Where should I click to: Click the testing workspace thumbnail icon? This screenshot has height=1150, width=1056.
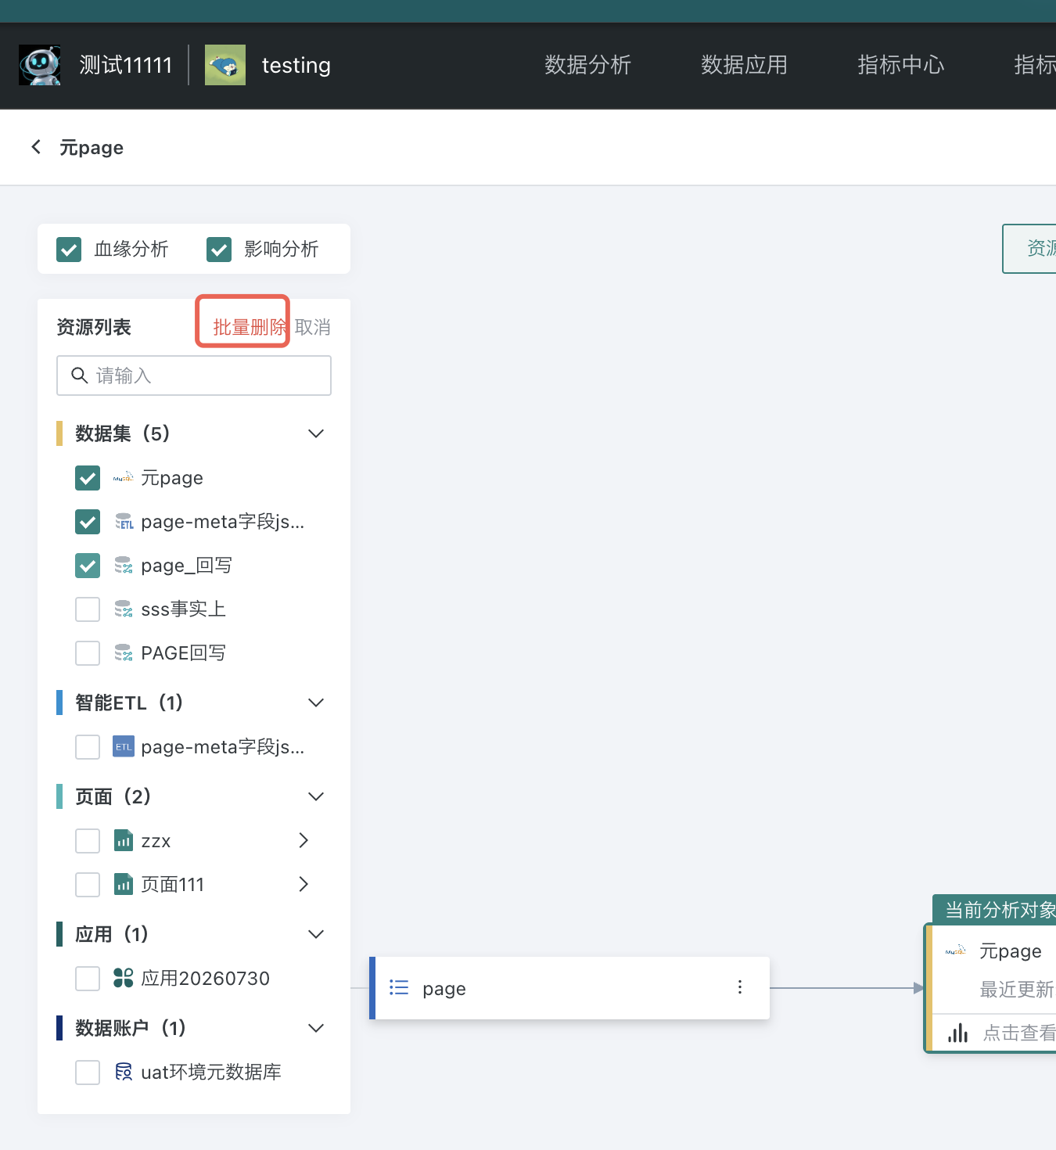pos(225,65)
